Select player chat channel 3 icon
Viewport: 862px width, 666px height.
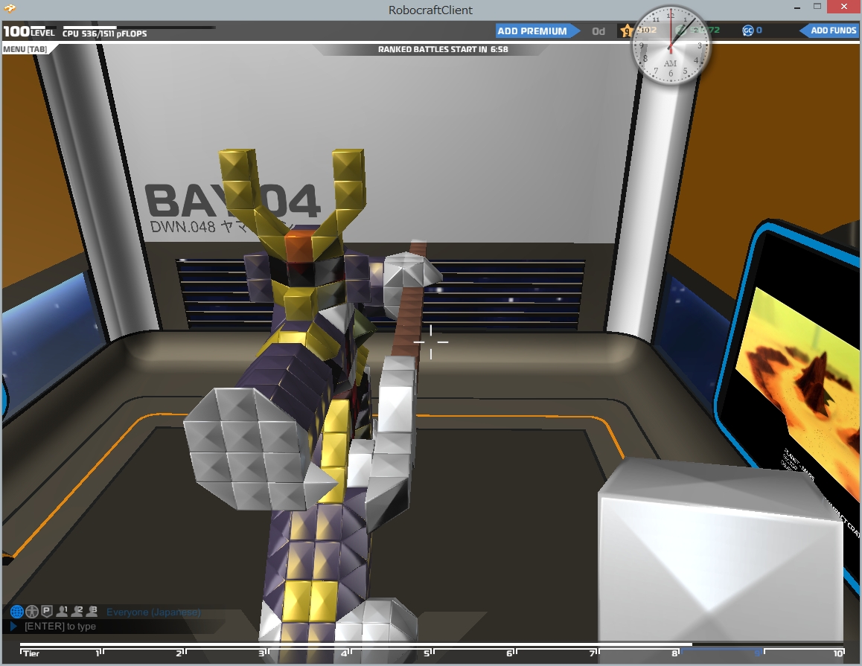[x=92, y=610]
